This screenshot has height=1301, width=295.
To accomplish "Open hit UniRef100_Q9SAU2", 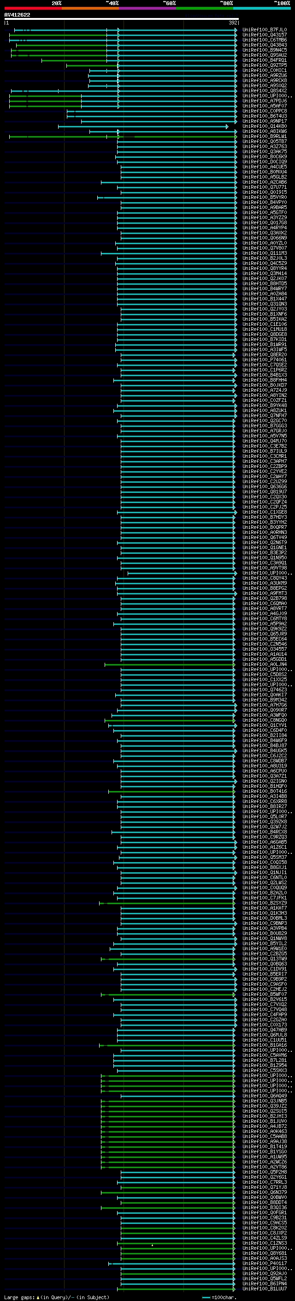I will coord(264,55).
